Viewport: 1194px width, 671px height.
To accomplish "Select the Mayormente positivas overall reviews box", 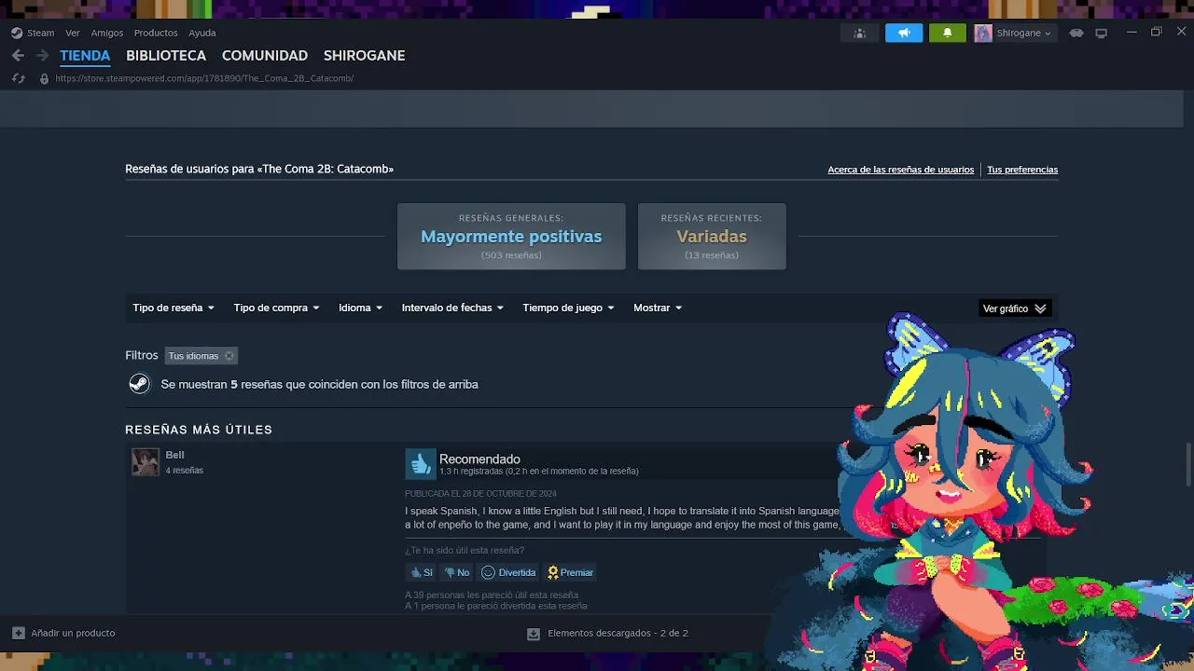I will coord(511,237).
